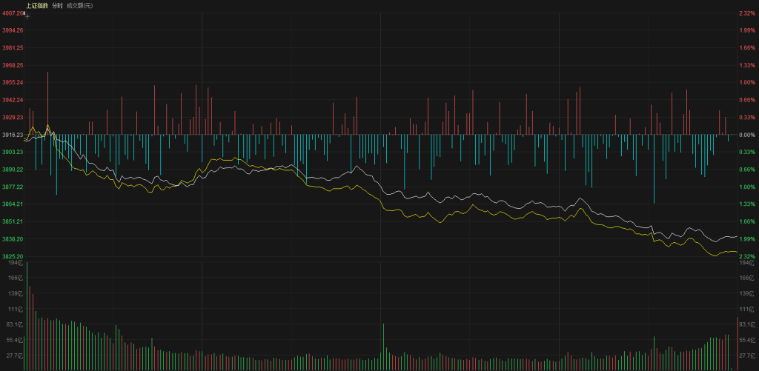Image resolution: width=759 pixels, height=371 pixels.
Task: Click the white price line's right end
Action: (735, 237)
